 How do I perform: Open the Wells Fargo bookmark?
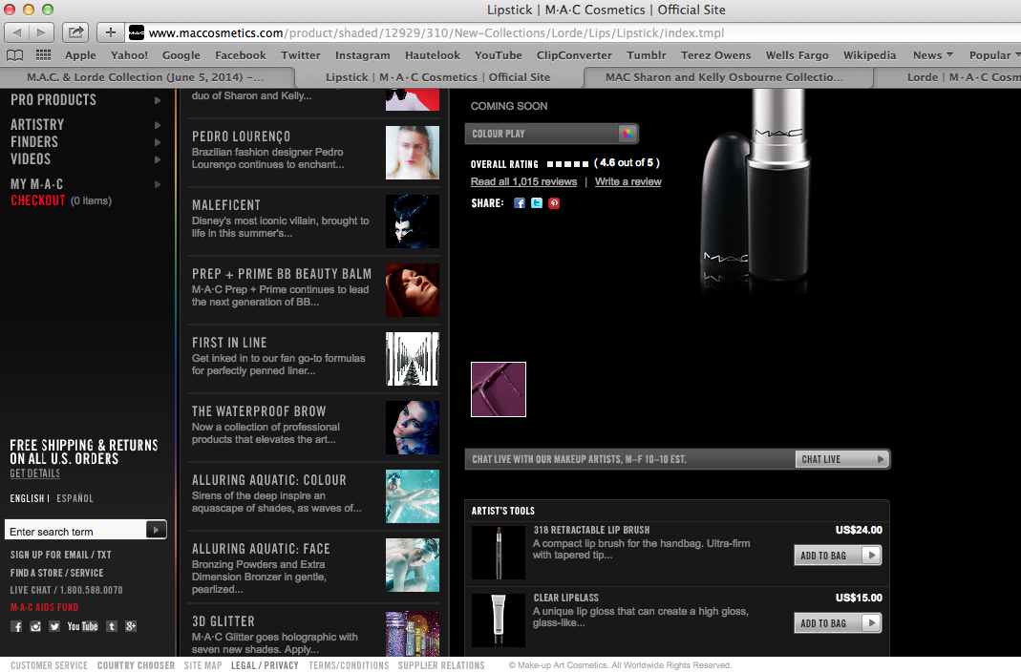tap(797, 55)
